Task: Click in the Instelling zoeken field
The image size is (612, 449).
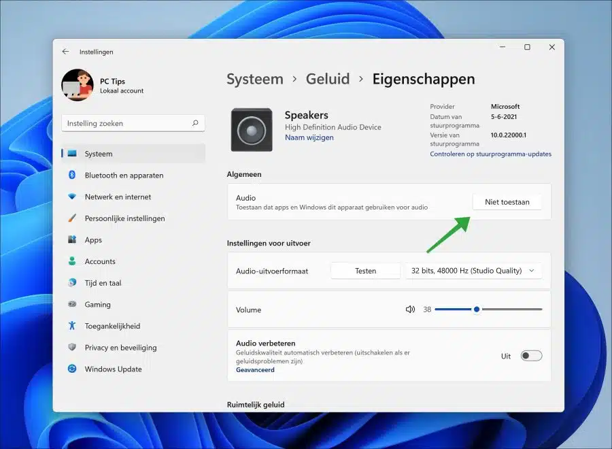Action: click(133, 123)
